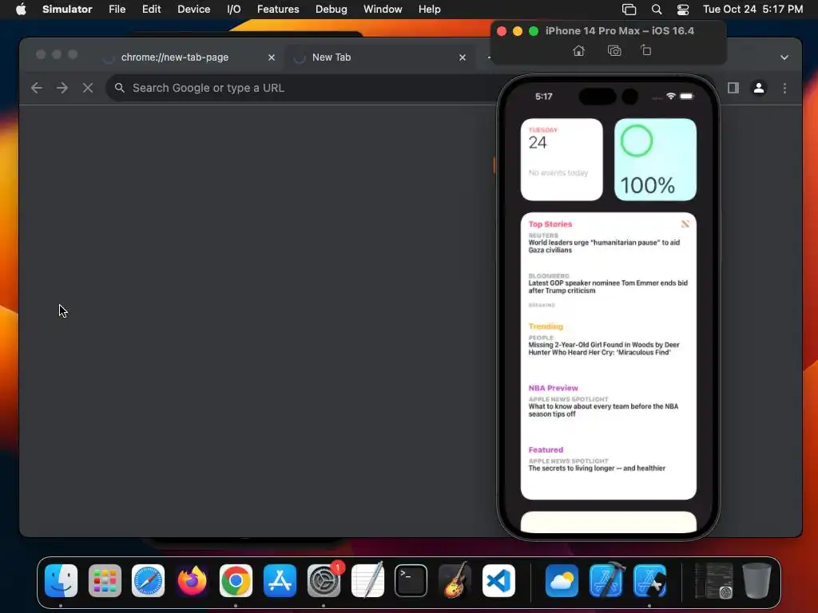The width and height of the screenshot is (818, 613).
Task: Open the Apple menu
Action: 21,9
